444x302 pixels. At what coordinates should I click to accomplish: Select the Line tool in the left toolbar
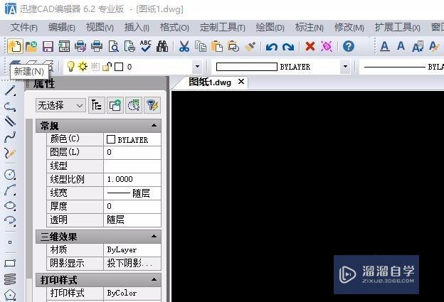click(x=10, y=91)
